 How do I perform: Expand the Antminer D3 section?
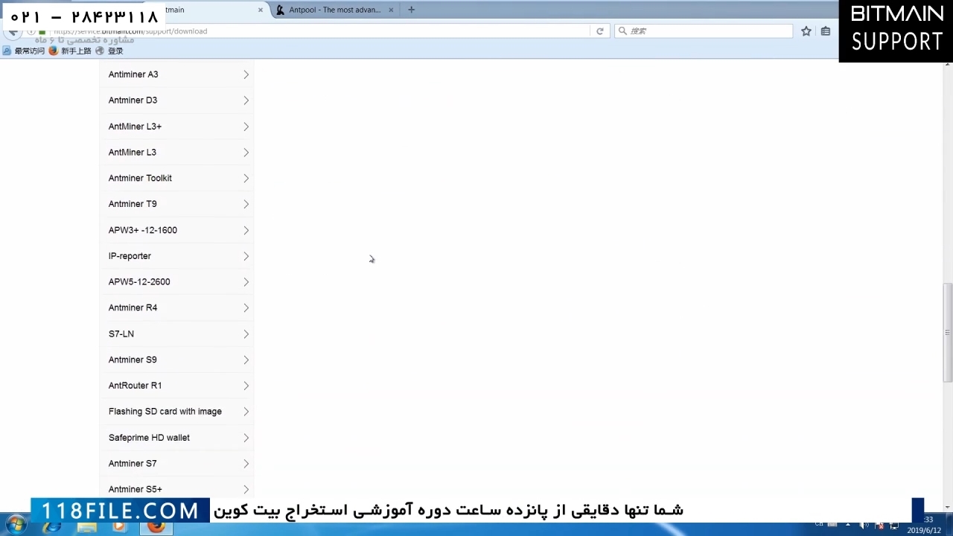pyautogui.click(x=177, y=100)
